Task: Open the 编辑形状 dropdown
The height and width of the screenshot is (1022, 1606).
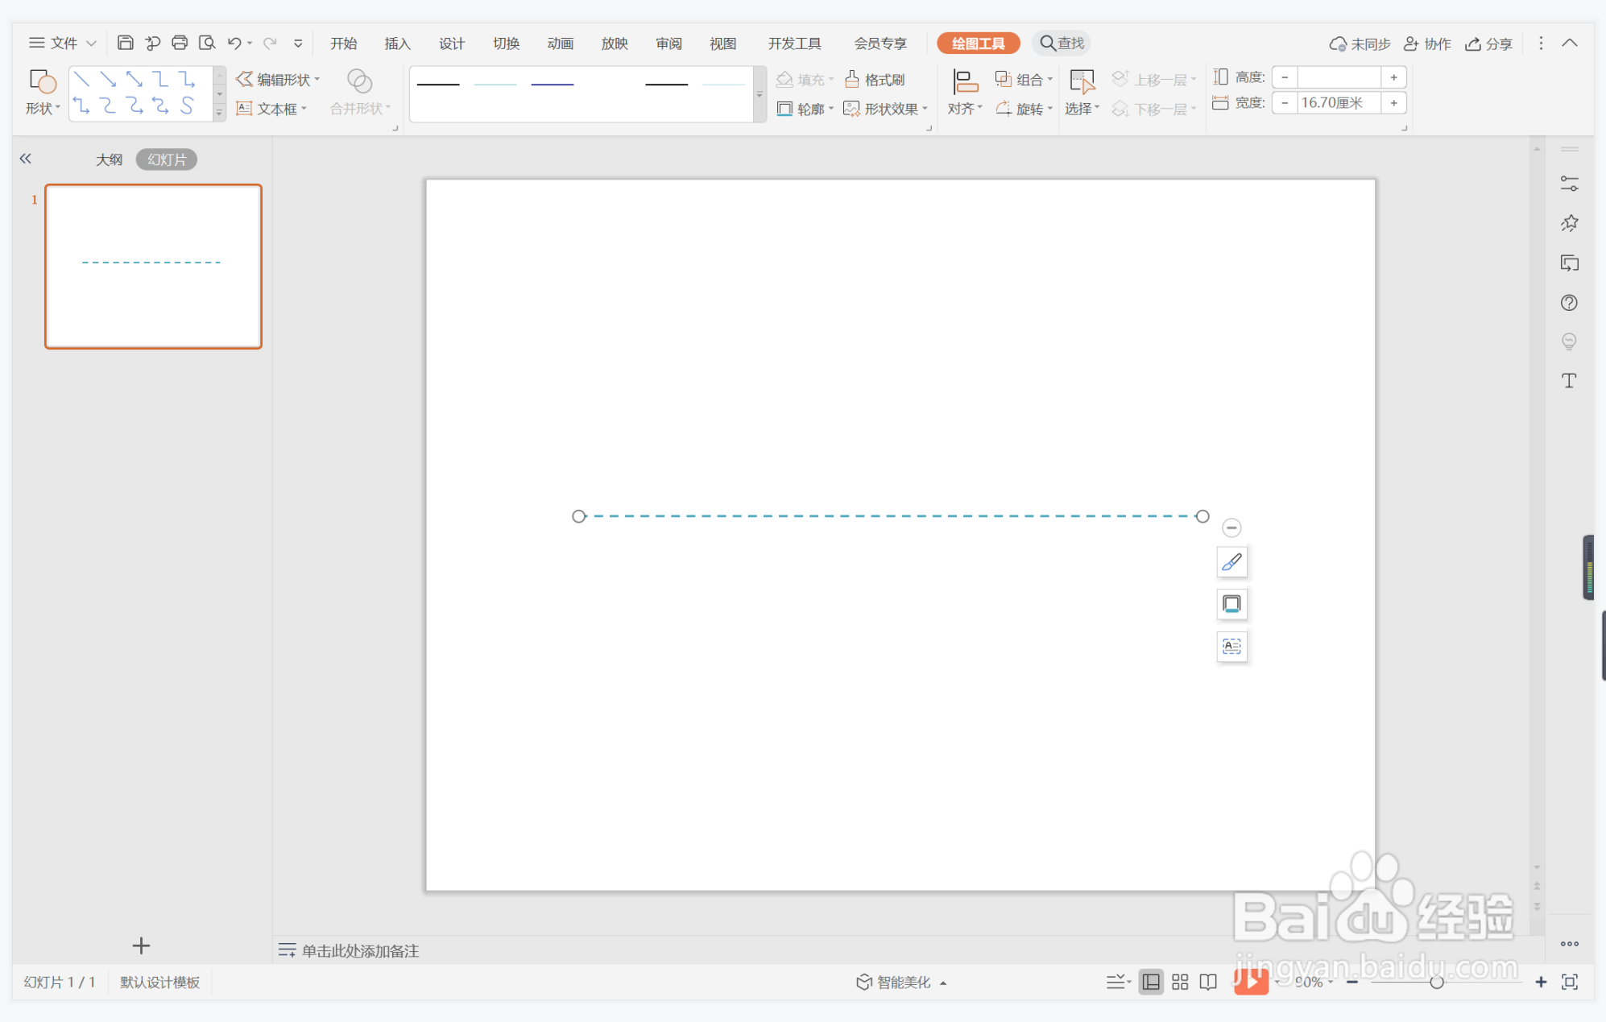Action: tap(278, 79)
